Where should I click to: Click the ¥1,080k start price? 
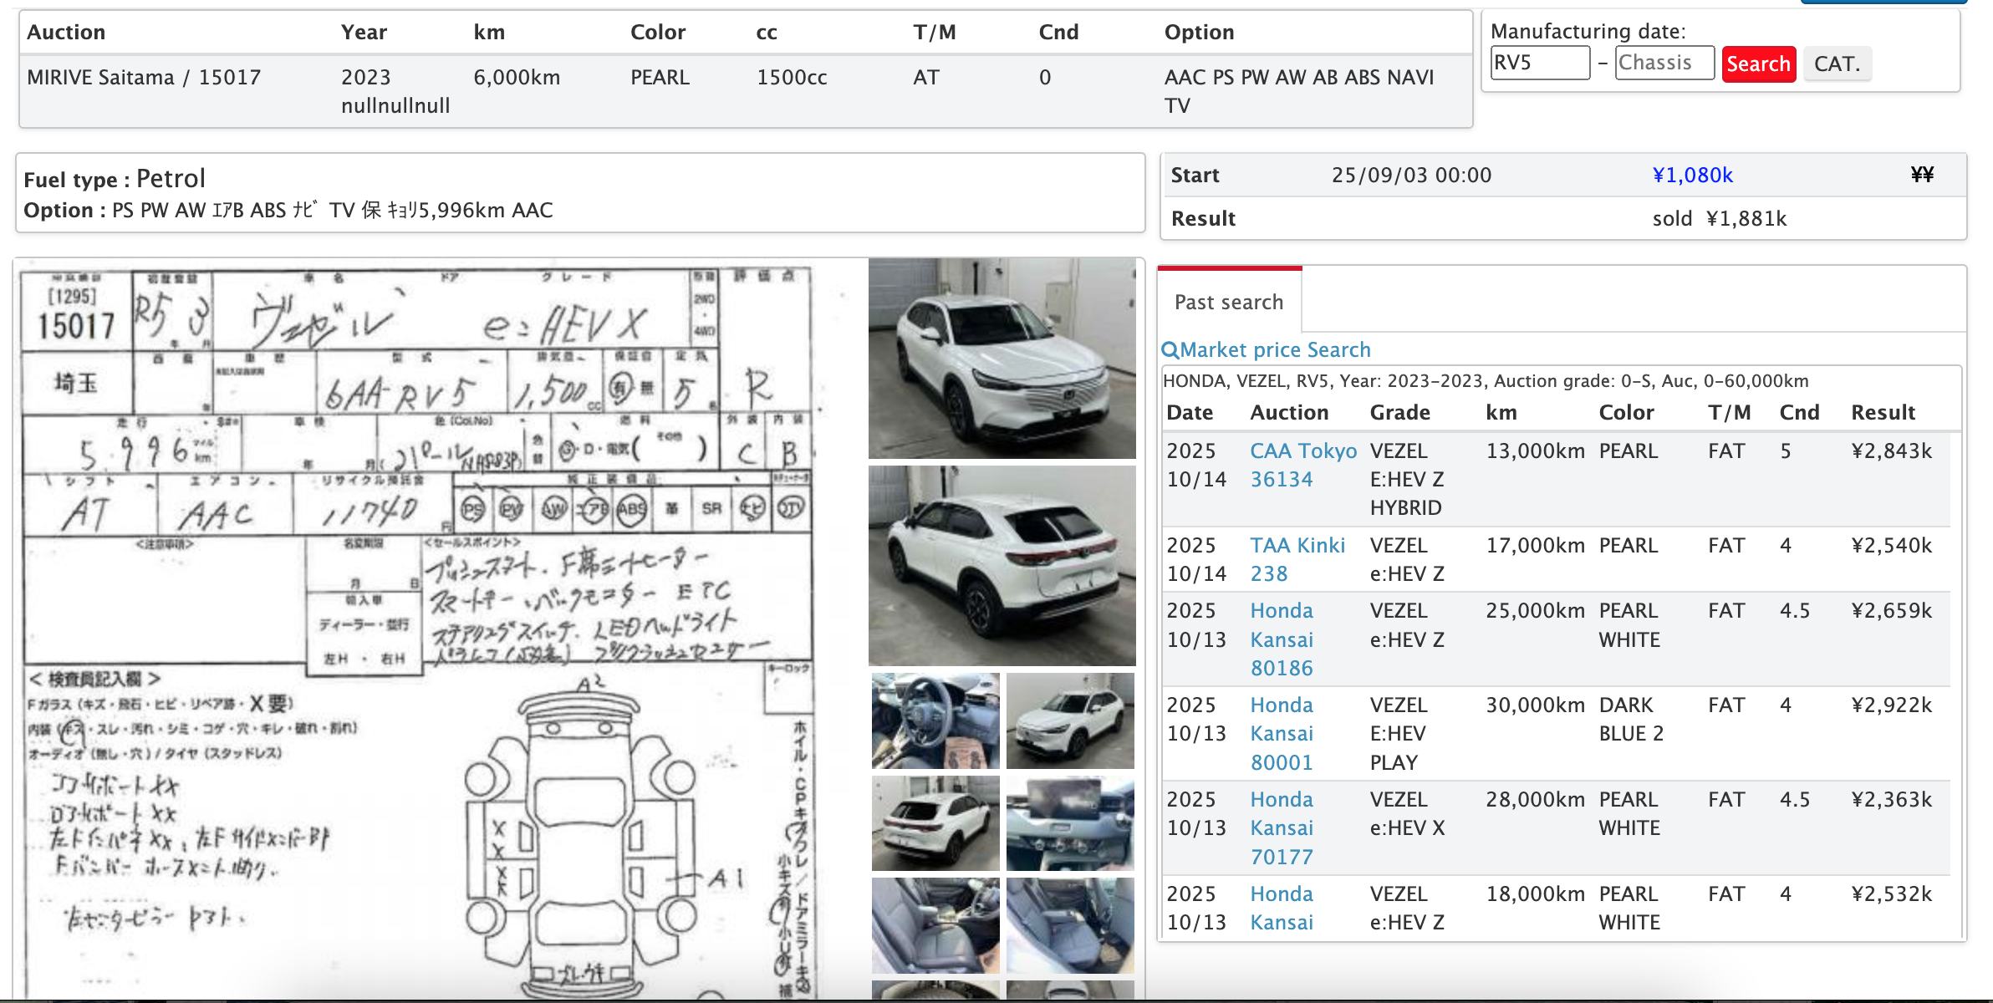coord(1692,176)
